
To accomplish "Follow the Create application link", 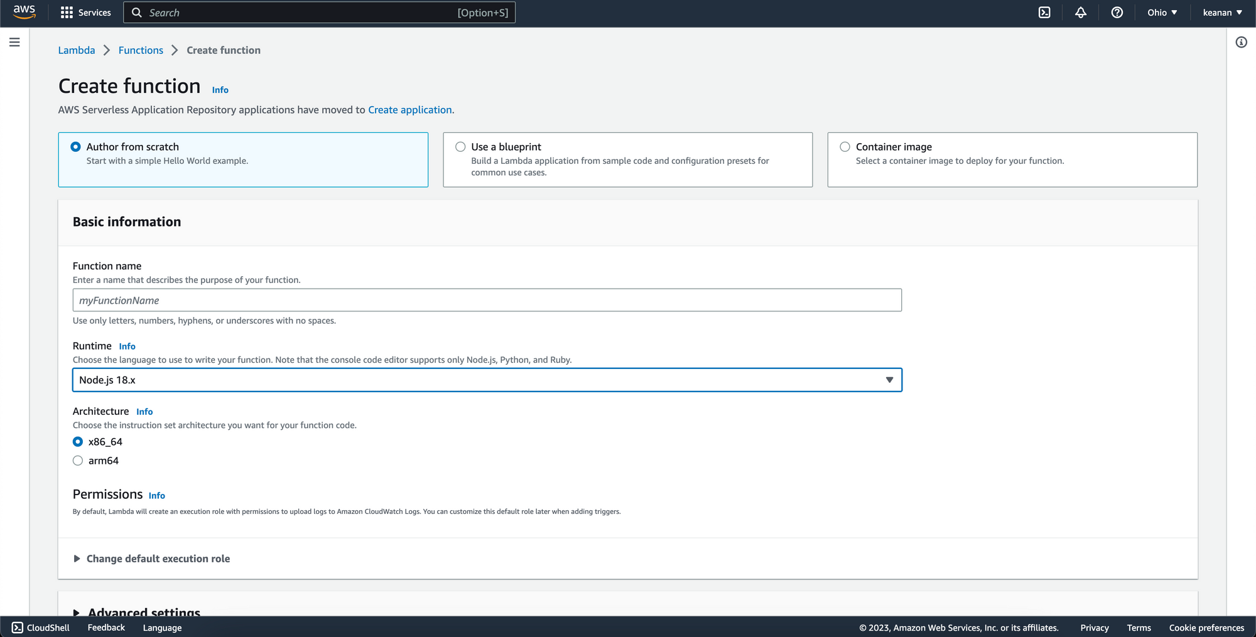I will (x=410, y=110).
